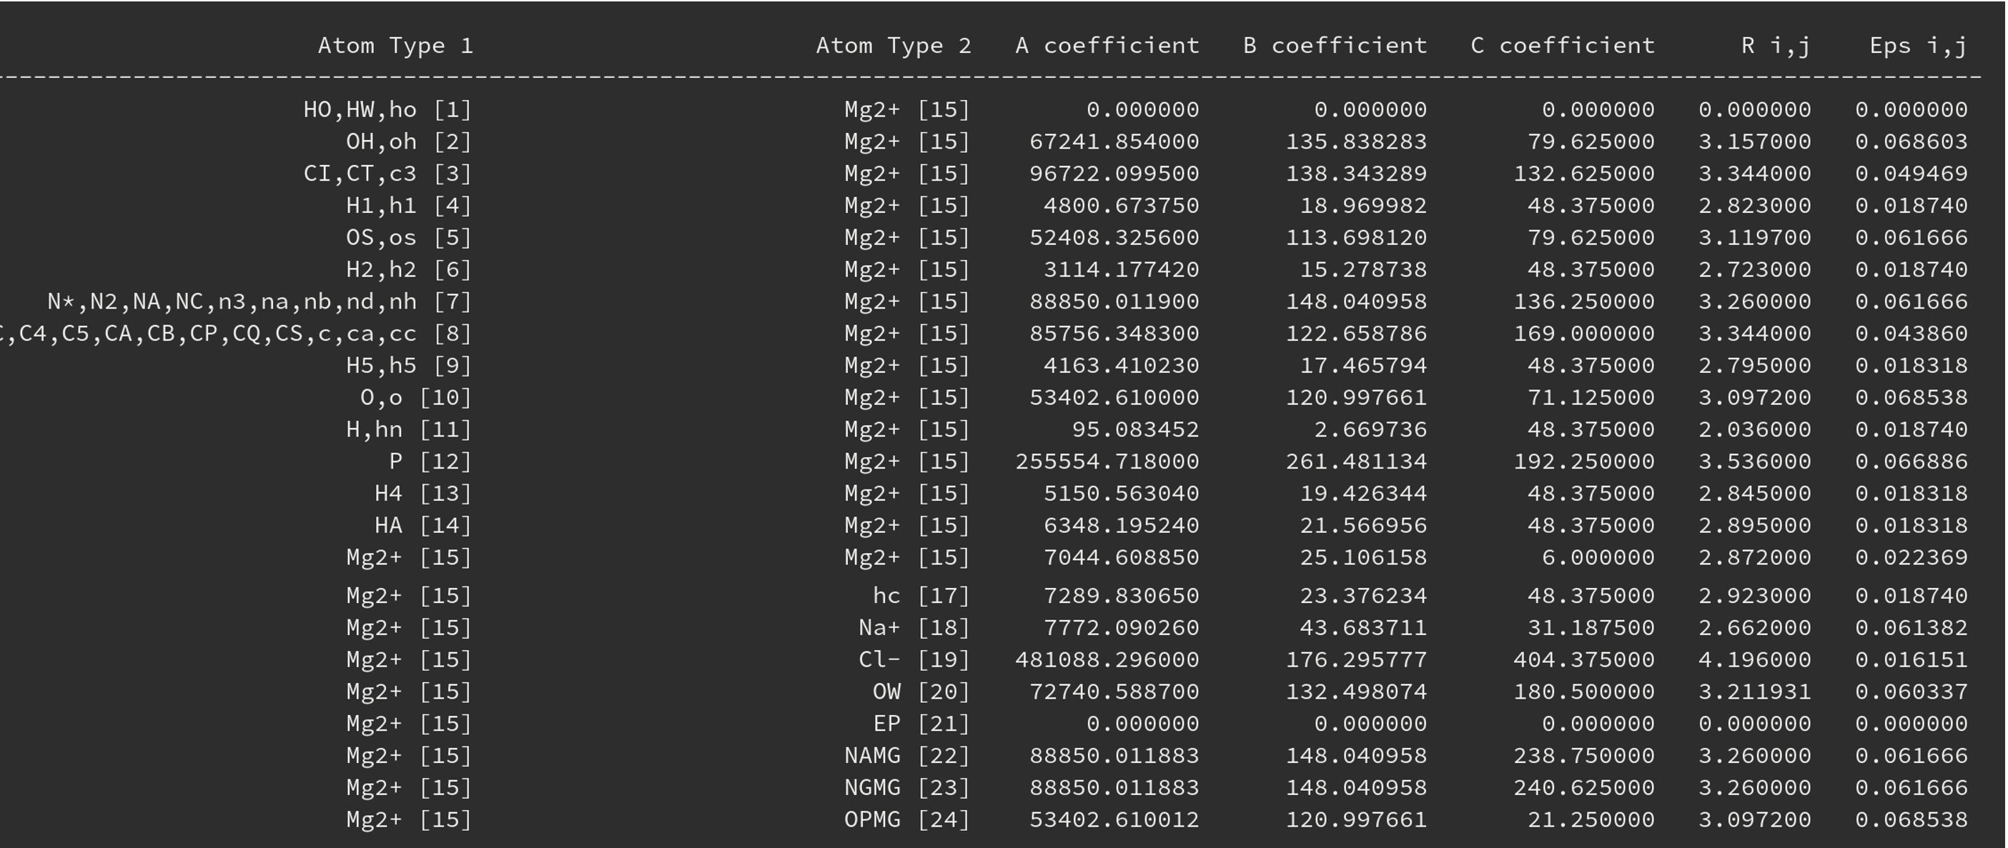Click the Cl- [19] atom type 2 entry
Image resolution: width=2008 pixels, height=848 pixels.
(x=914, y=660)
